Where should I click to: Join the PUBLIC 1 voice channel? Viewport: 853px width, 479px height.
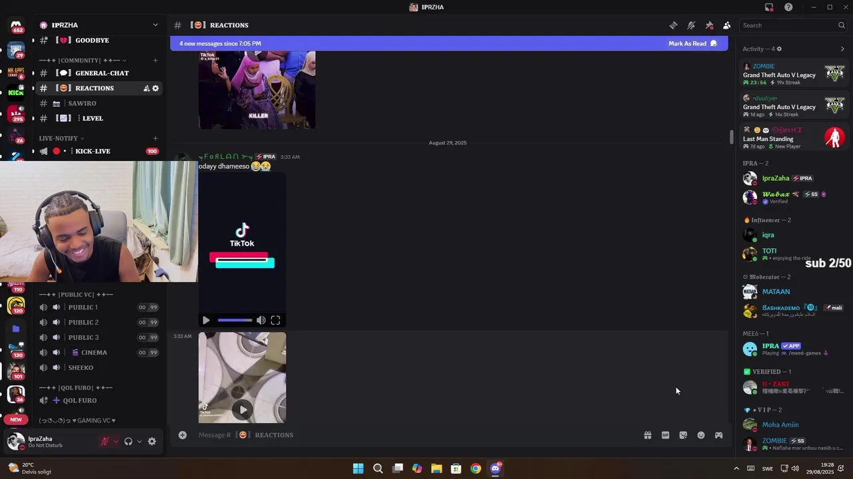click(x=99, y=307)
